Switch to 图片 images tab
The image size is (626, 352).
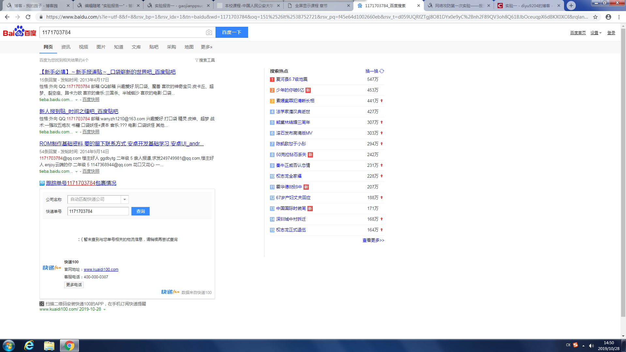pos(101,47)
